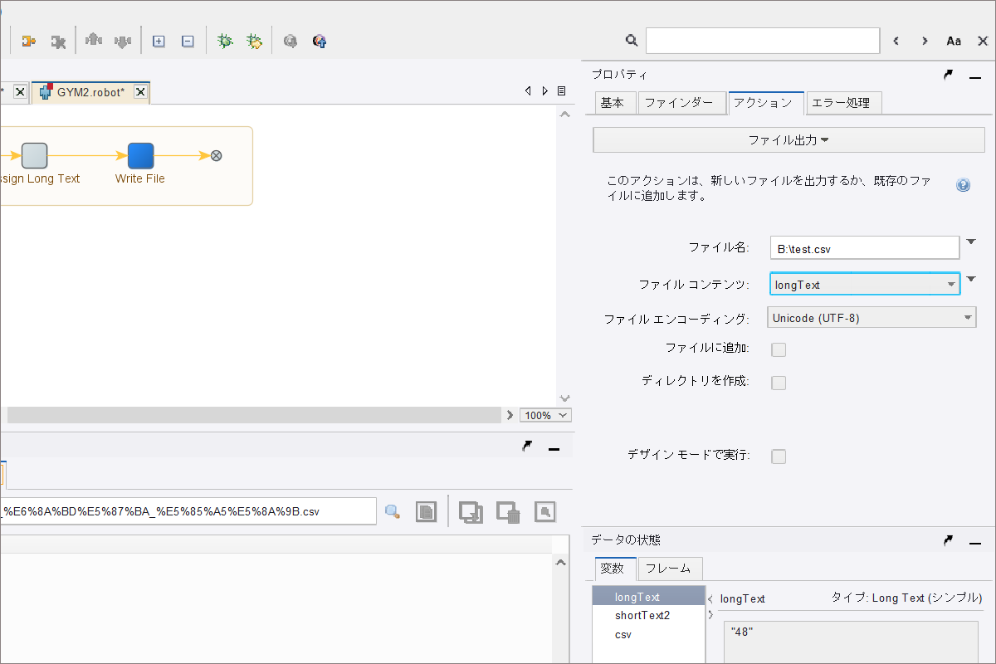Click the plus-box expand all toolbar icon
The width and height of the screenshot is (996, 664).
(159, 41)
